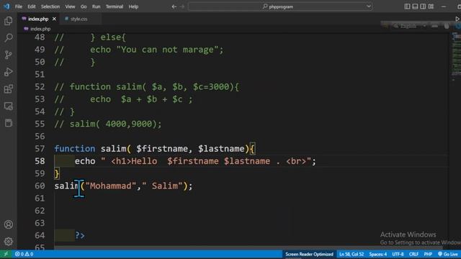Switch to the index.php tab
Screen dimensions: 461x259
38,19
